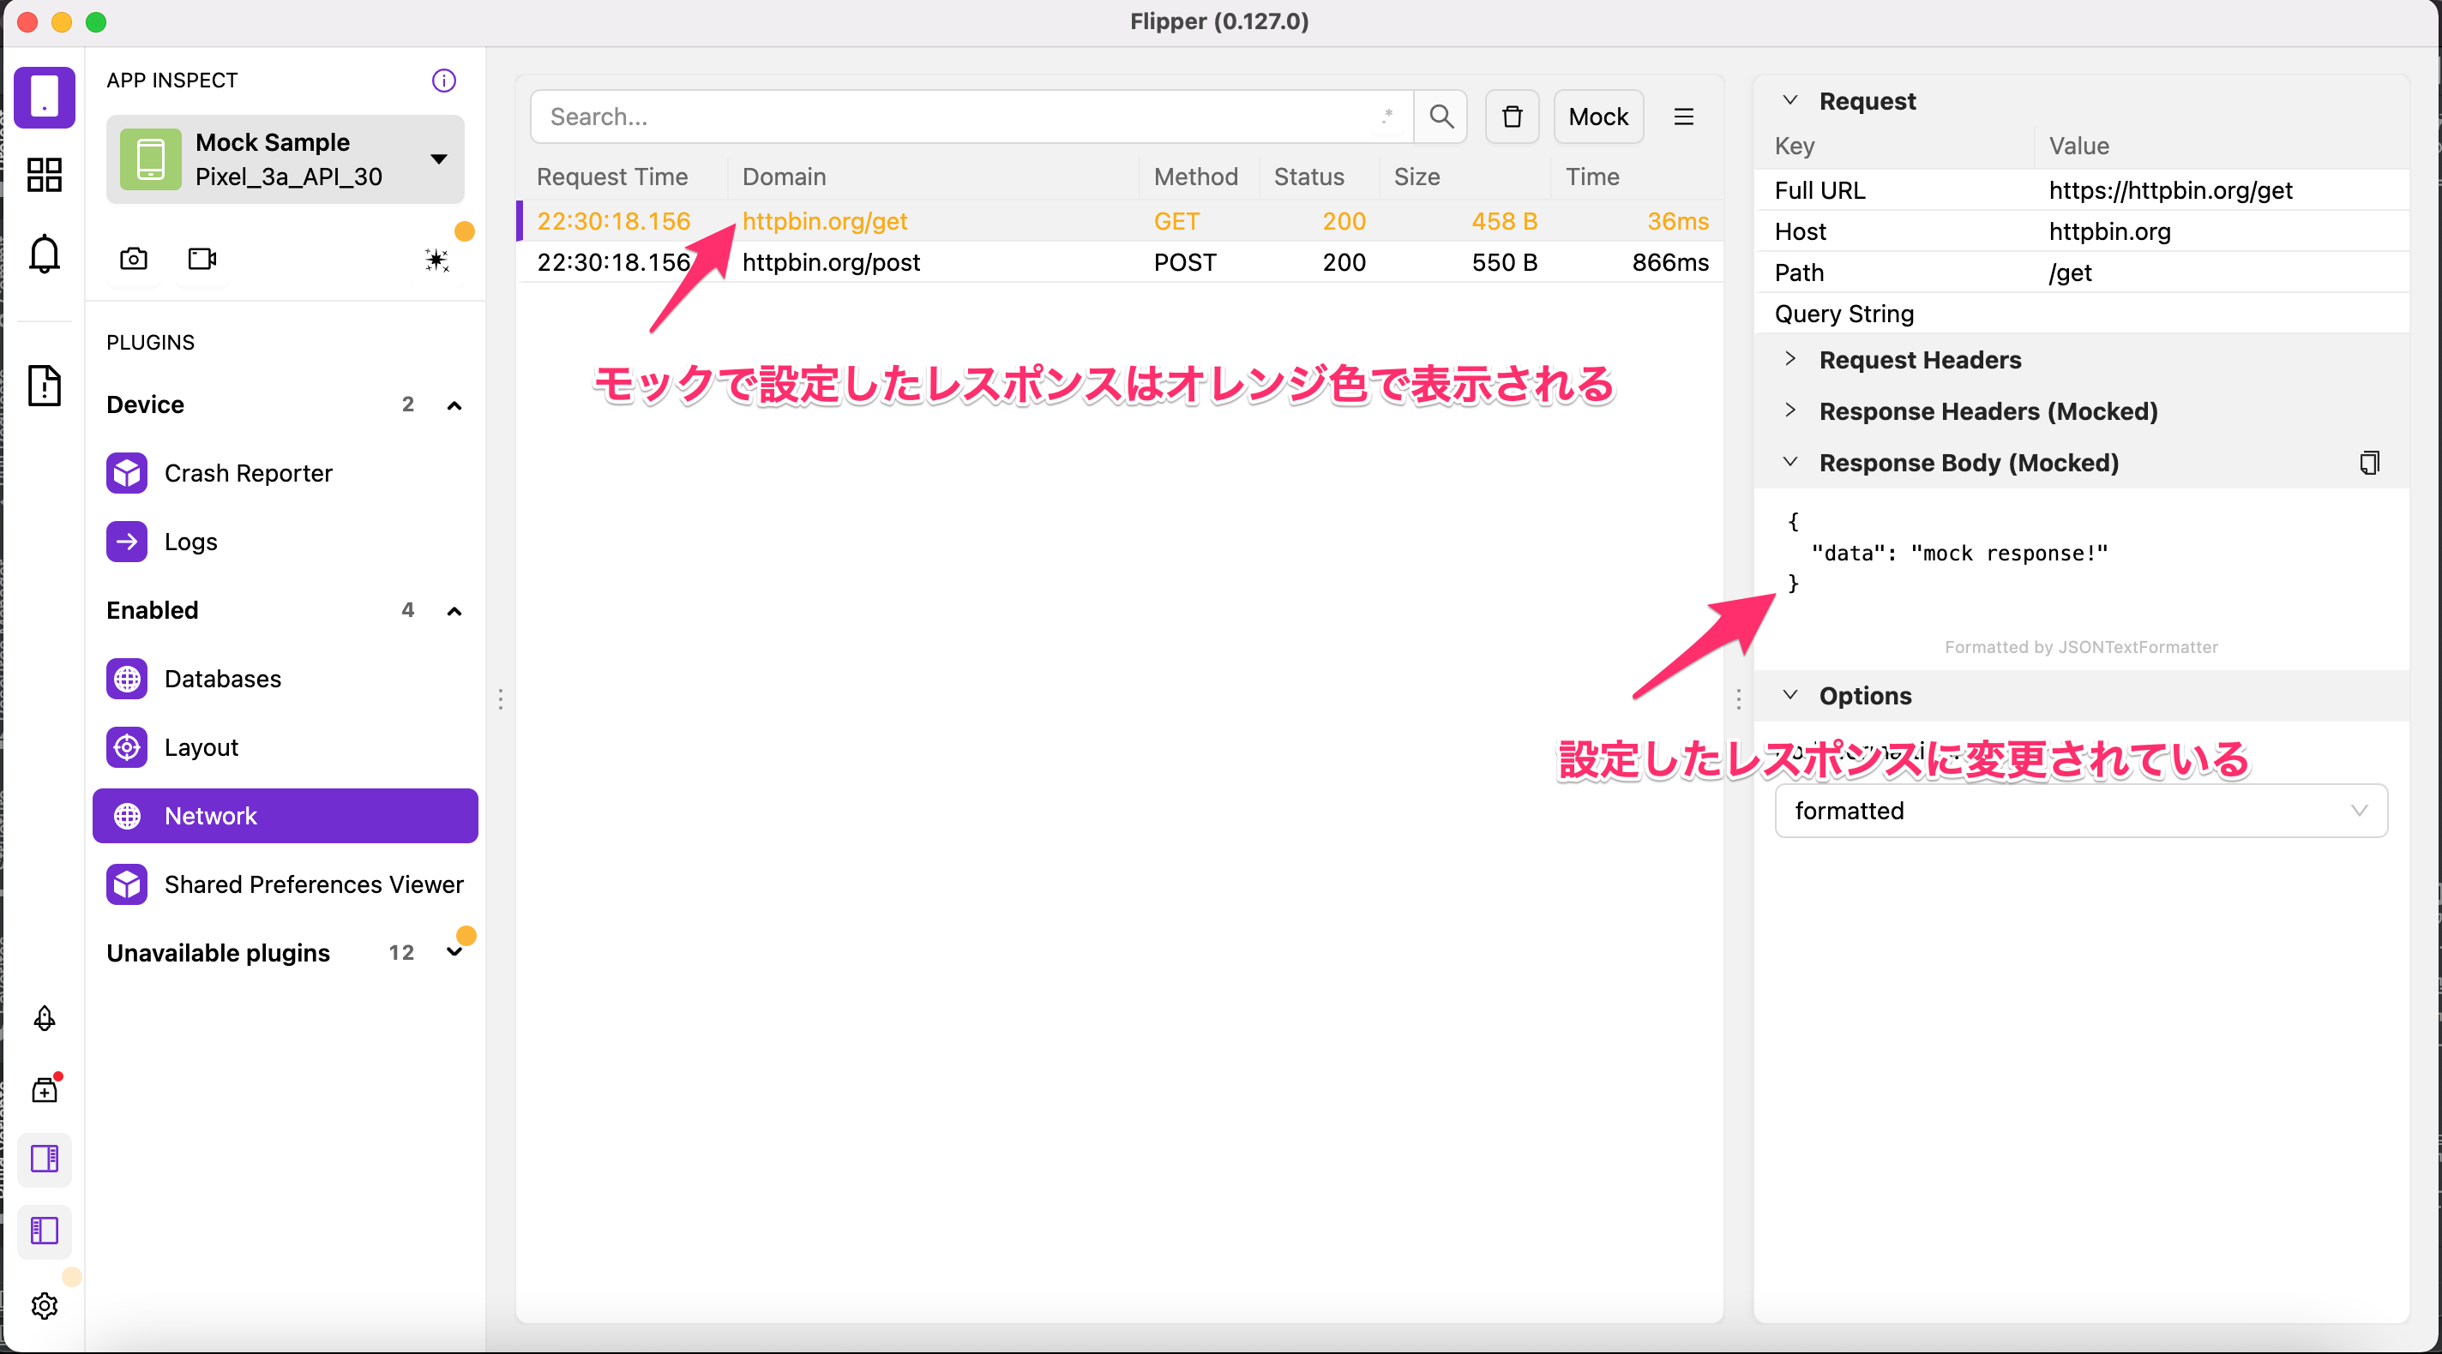Select the Logs plugin
Viewport: 2442px width, 1354px height.
pos(190,542)
